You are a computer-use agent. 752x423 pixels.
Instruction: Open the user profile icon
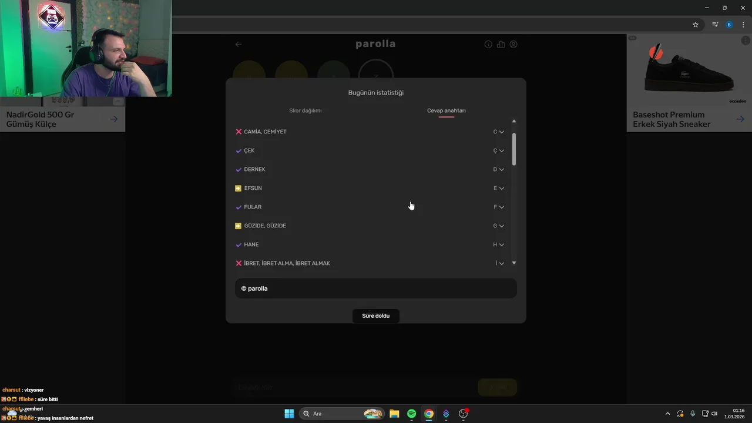(513, 44)
